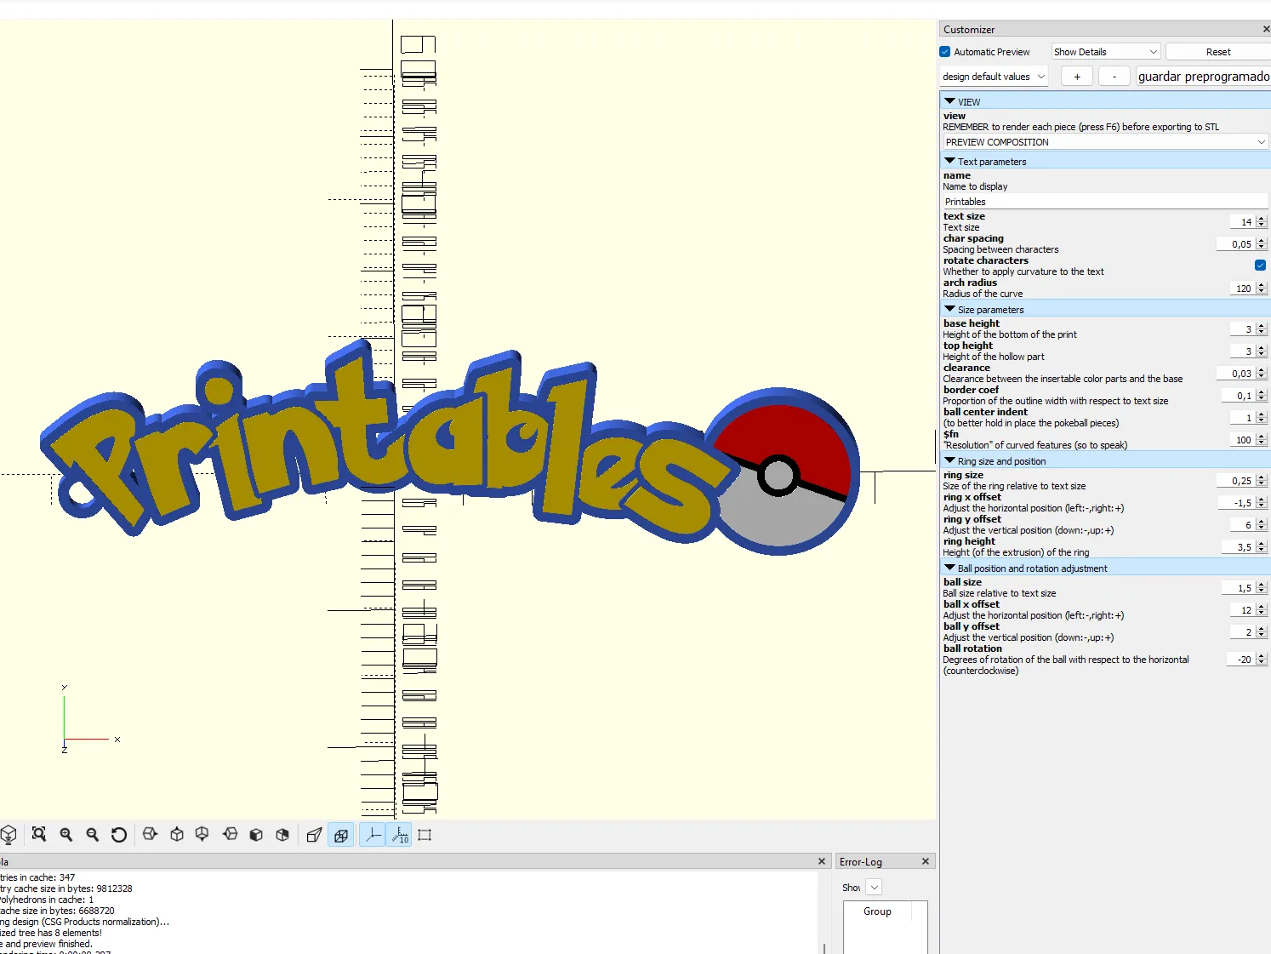
Task: Click the Reset View icon
Action: click(x=119, y=835)
